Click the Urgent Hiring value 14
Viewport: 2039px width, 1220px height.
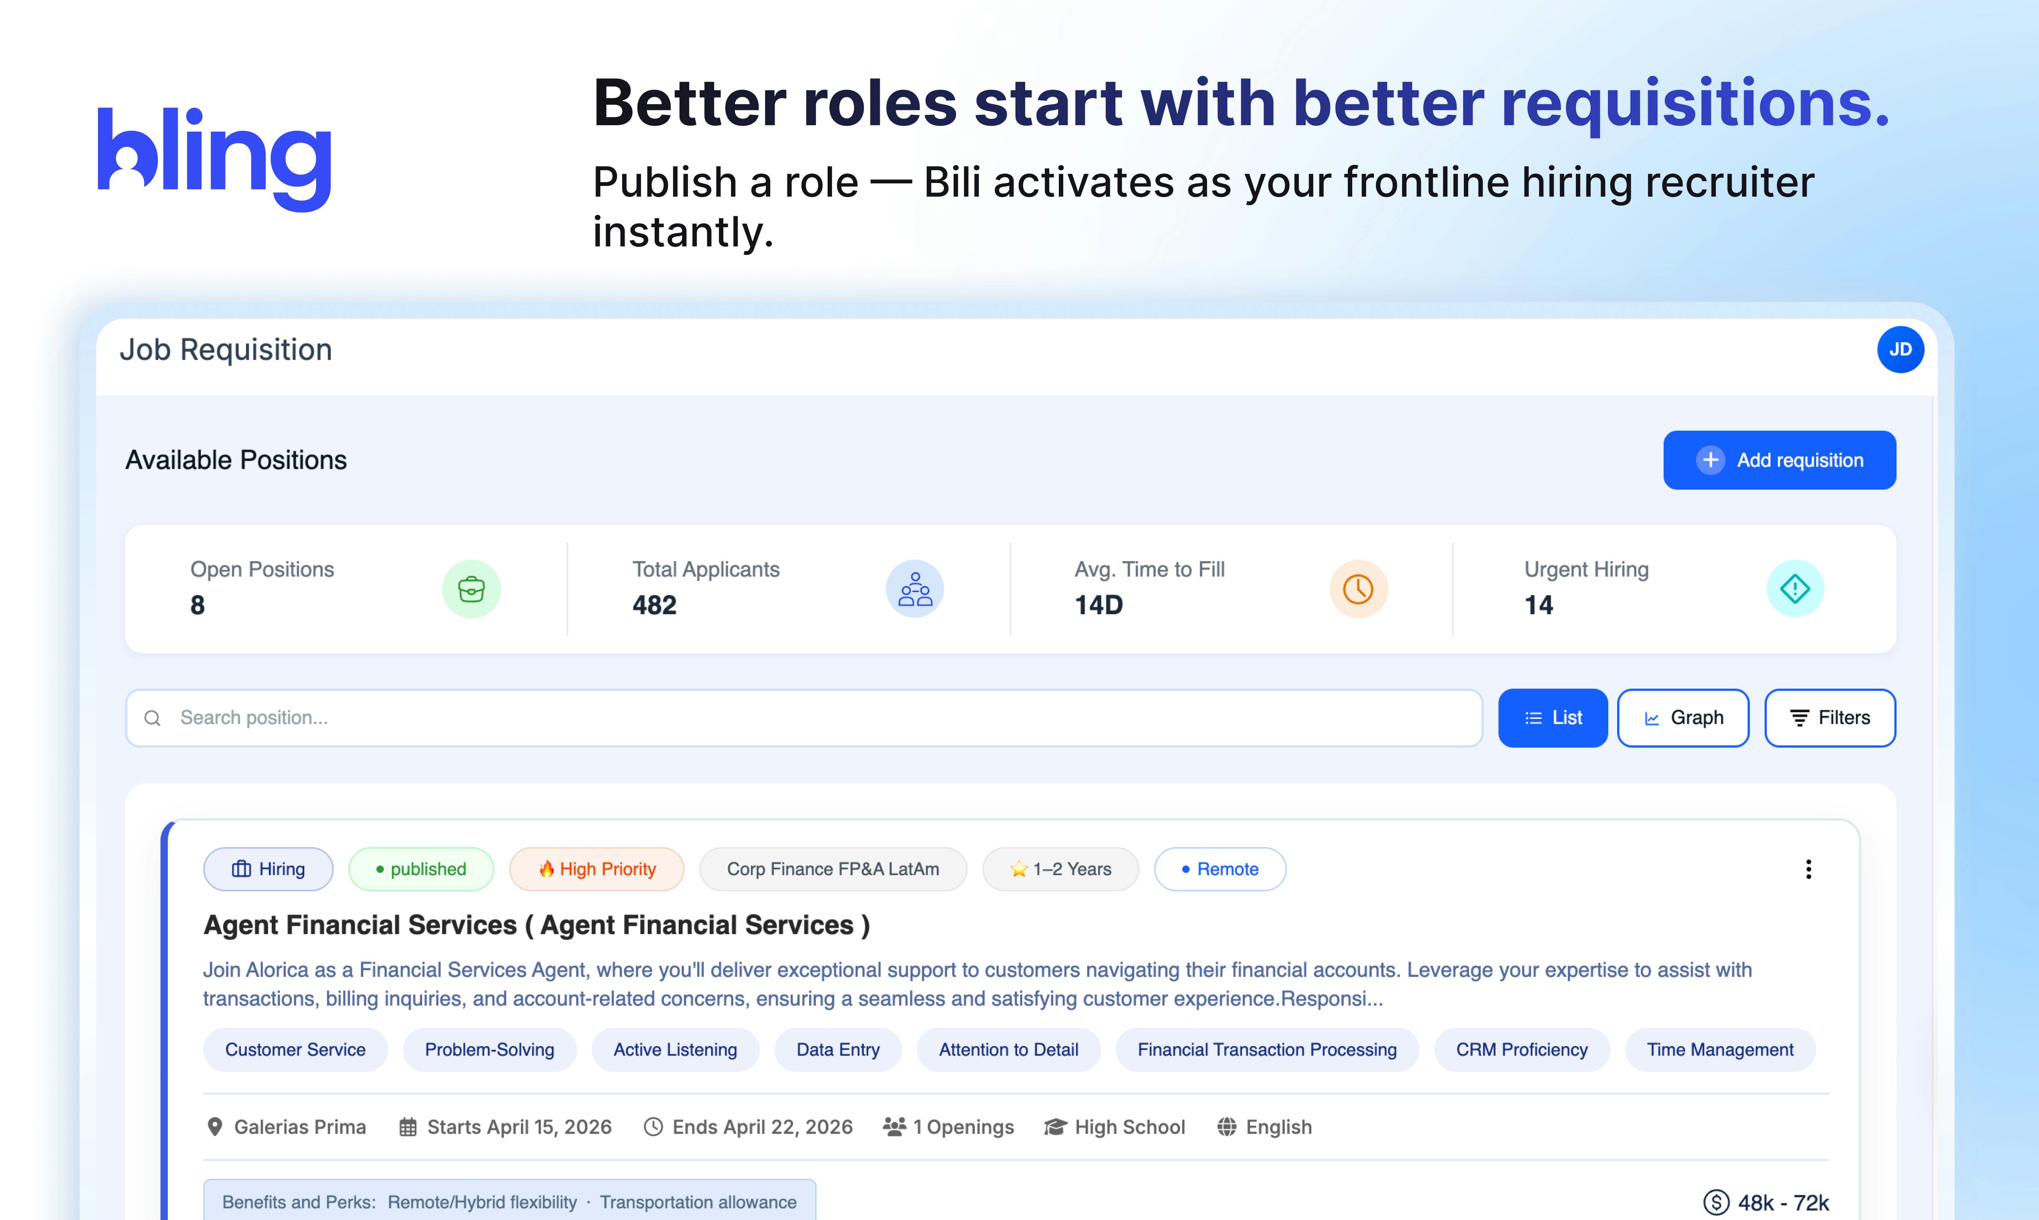click(1538, 605)
